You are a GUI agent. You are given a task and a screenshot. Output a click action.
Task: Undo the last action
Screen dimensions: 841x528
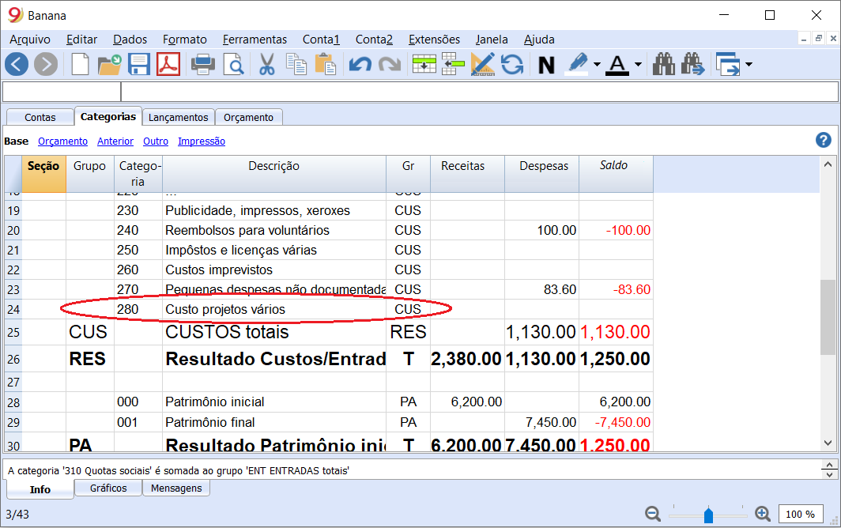[360, 64]
